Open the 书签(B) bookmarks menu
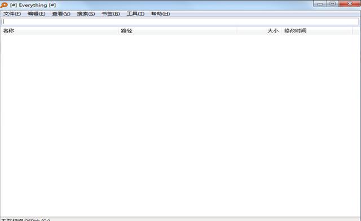Viewport: 361px width, 221px height. [111, 13]
